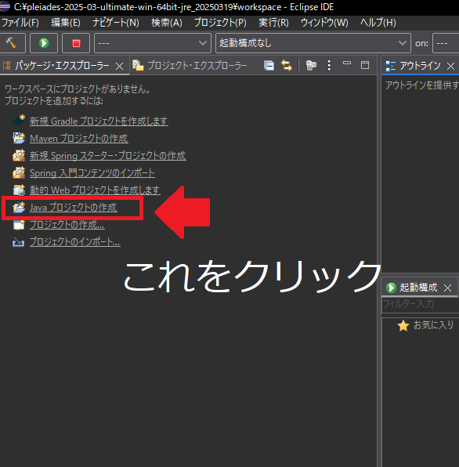This screenshot has height=467, width=459.
Task: Click the collapse all icon in explorer toolbar
Action: [269, 65]
